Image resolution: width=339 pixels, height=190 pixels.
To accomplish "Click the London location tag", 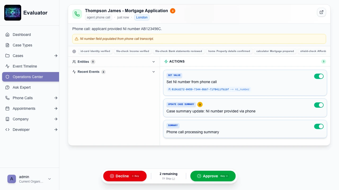I will [x=142, y=17].
